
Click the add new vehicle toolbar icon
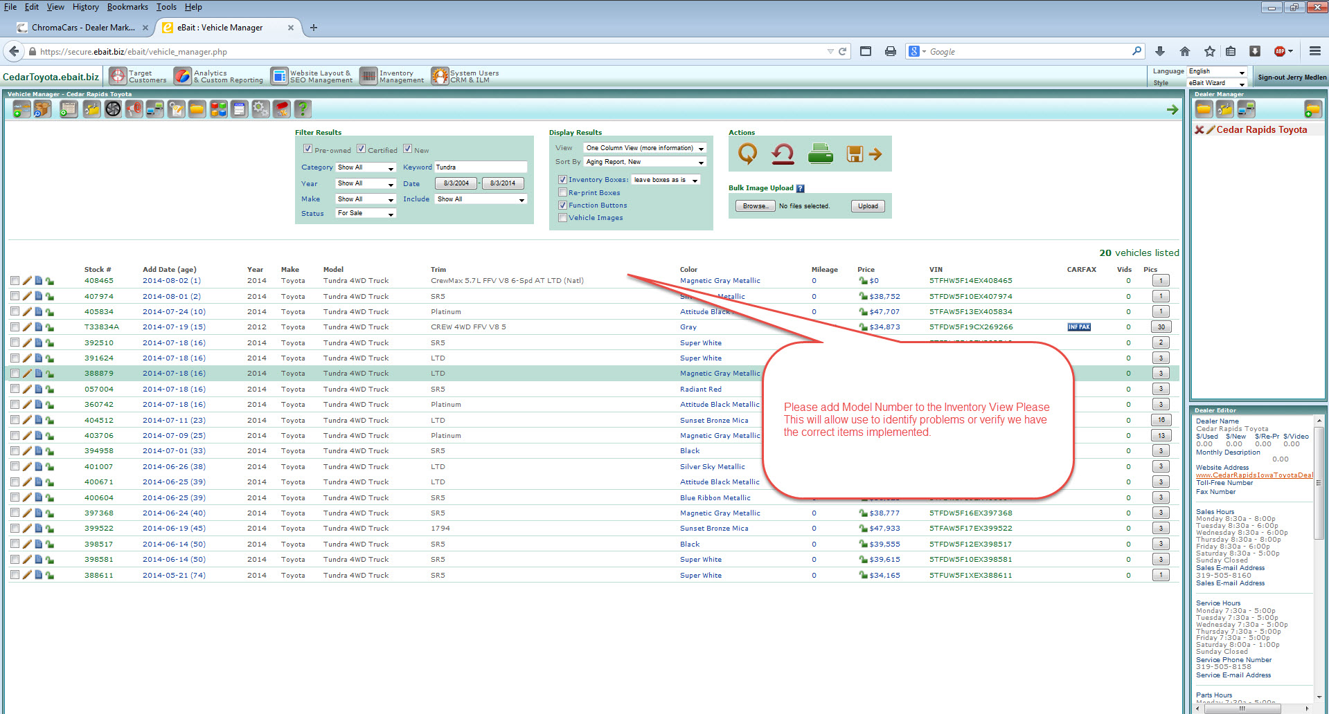click(21, 109)
